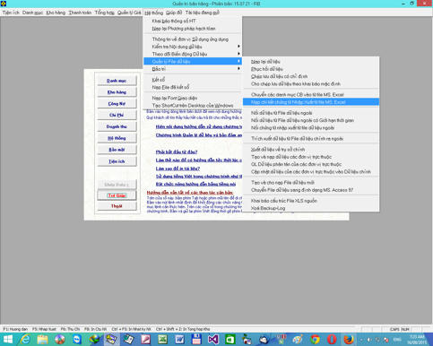Screen dimensions: 433x346
Task: Choose the highlighted Nạp chi tiết chứng từ MS Excel item
Action: [x=311, y=102]
